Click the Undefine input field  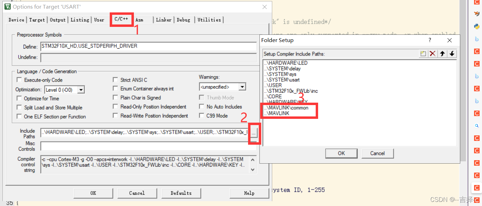coord(148,57)
